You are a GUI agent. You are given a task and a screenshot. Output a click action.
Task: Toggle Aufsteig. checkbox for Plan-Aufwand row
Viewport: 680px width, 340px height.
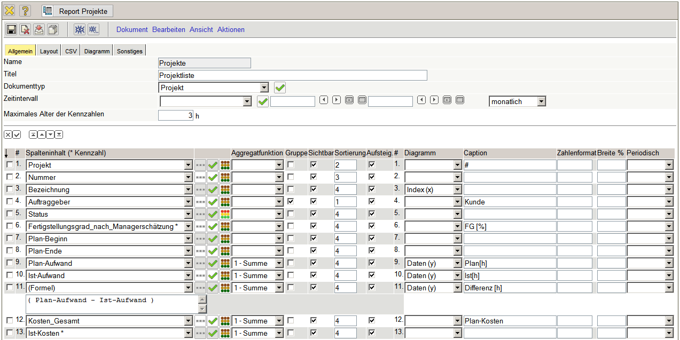point(372,263)
